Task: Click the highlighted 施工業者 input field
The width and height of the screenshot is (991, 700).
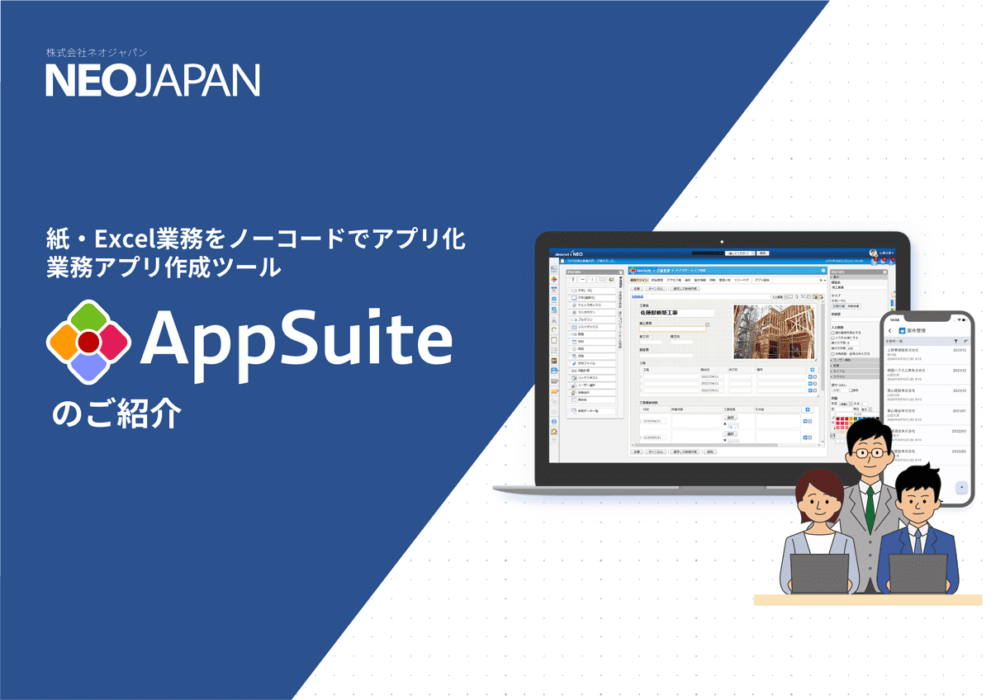Action: (x=673, y=329)
